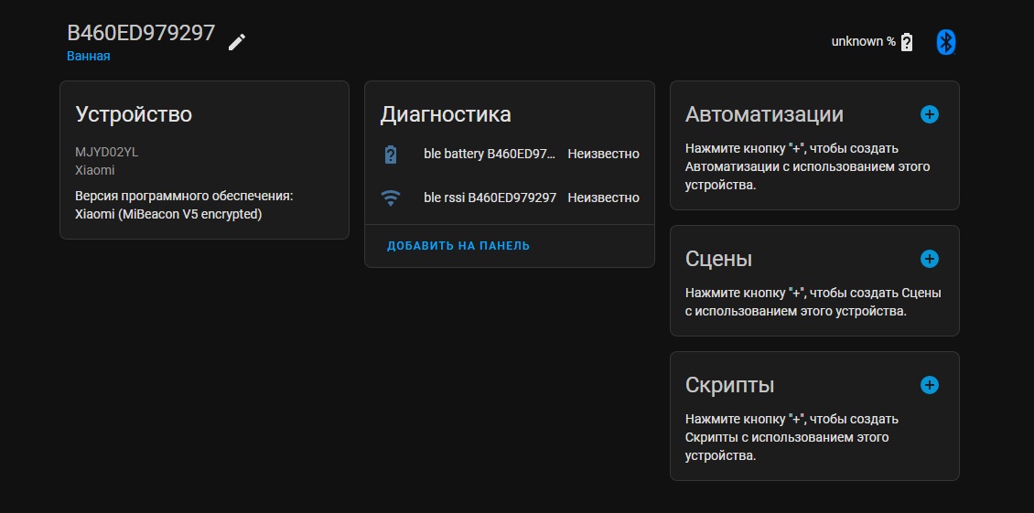Click device title B460ED979297

point(141,33)
